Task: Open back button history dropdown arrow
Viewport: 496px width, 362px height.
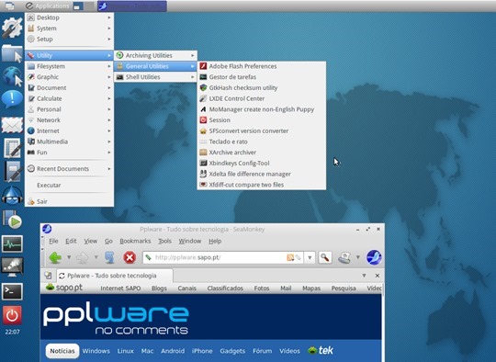Action: [69, 257]
